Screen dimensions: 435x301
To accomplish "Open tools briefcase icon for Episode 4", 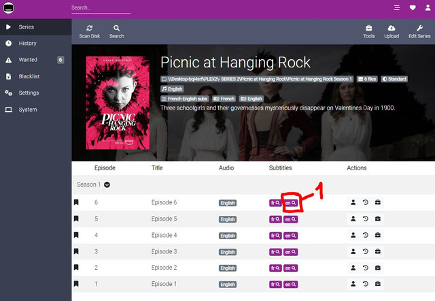I will click(378, 235).
